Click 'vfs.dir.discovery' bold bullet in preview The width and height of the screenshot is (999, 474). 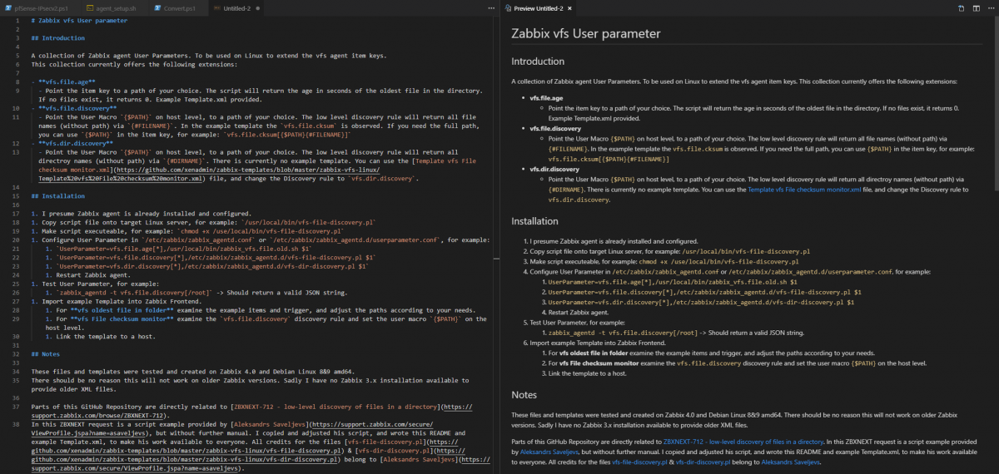tap(554, 169)
